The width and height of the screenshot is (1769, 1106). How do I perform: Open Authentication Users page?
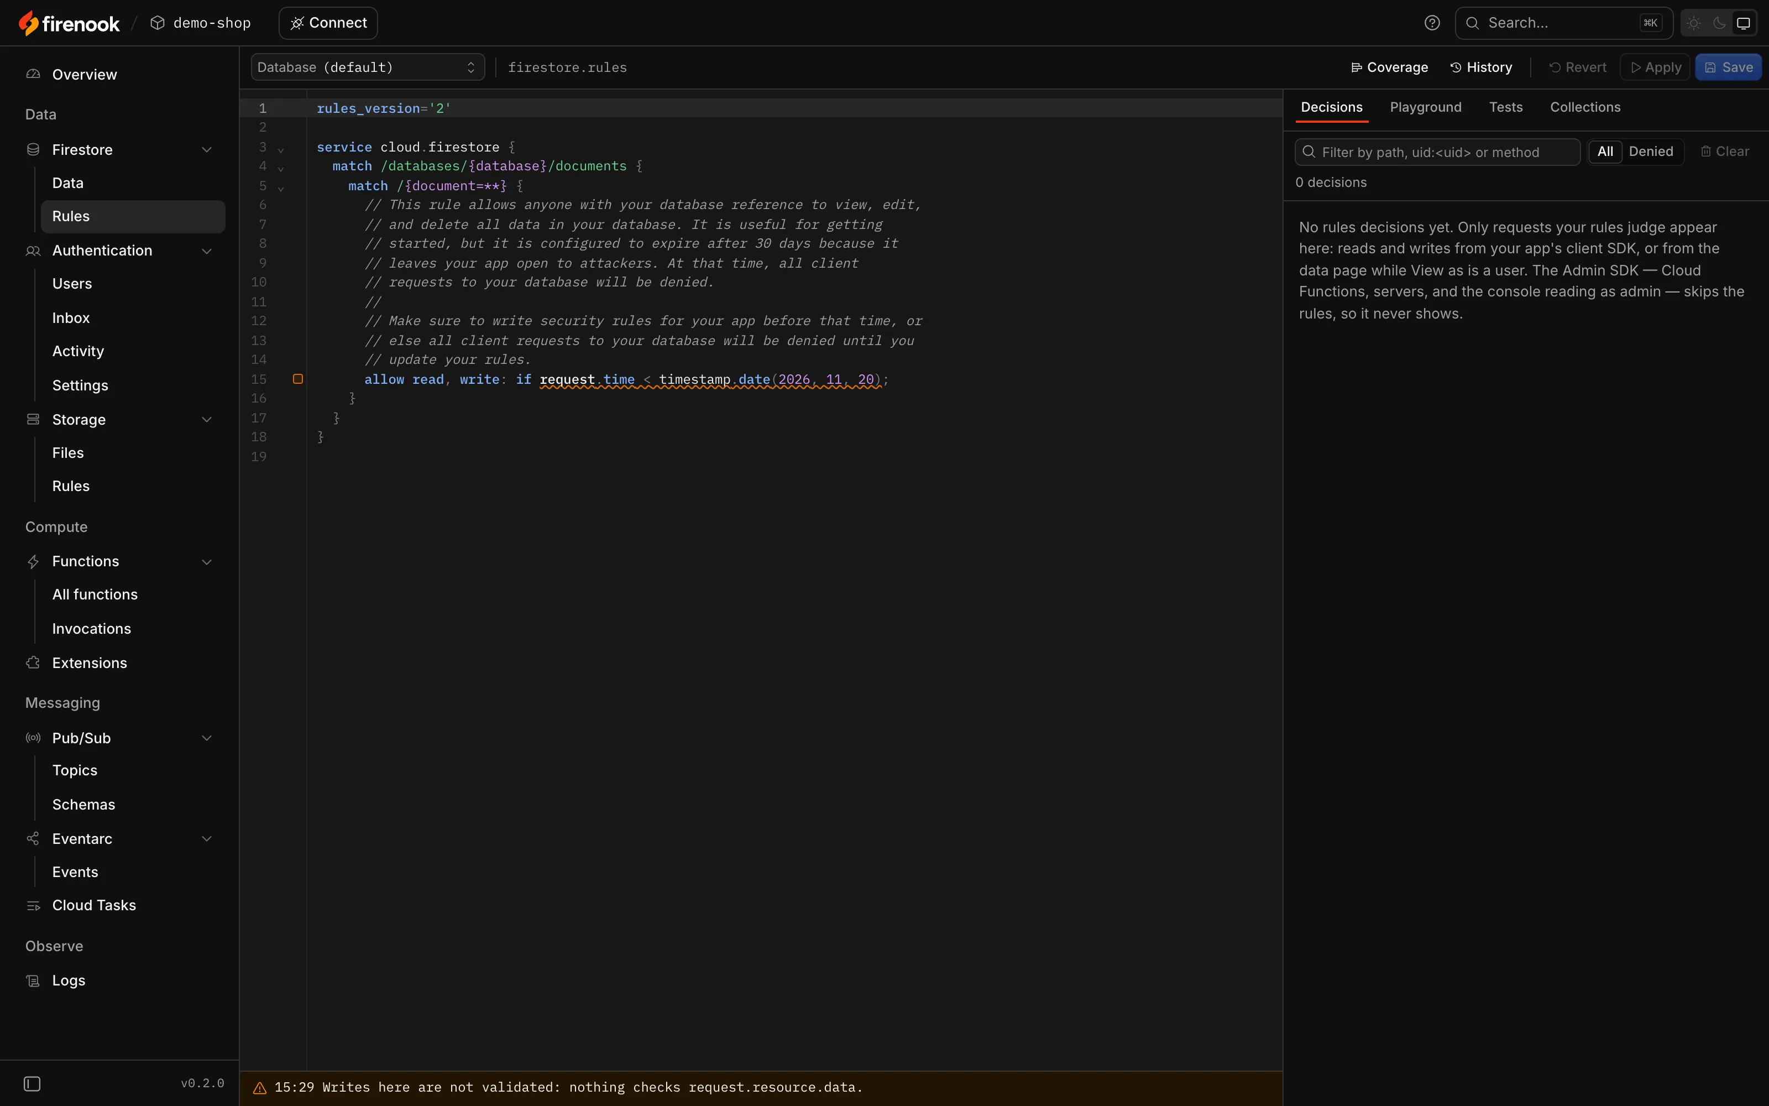133,284
